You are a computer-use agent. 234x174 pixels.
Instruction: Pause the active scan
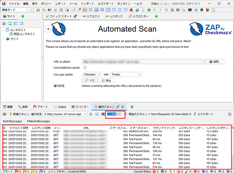click(90, 114)
